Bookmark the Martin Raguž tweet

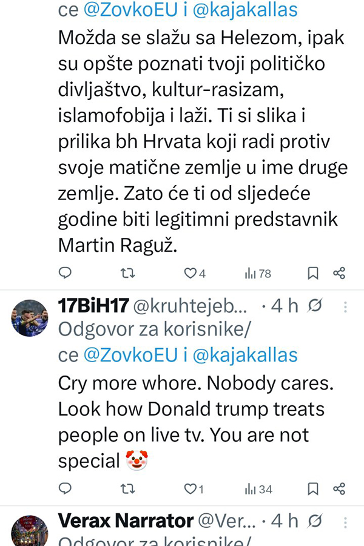pos(313,273)
